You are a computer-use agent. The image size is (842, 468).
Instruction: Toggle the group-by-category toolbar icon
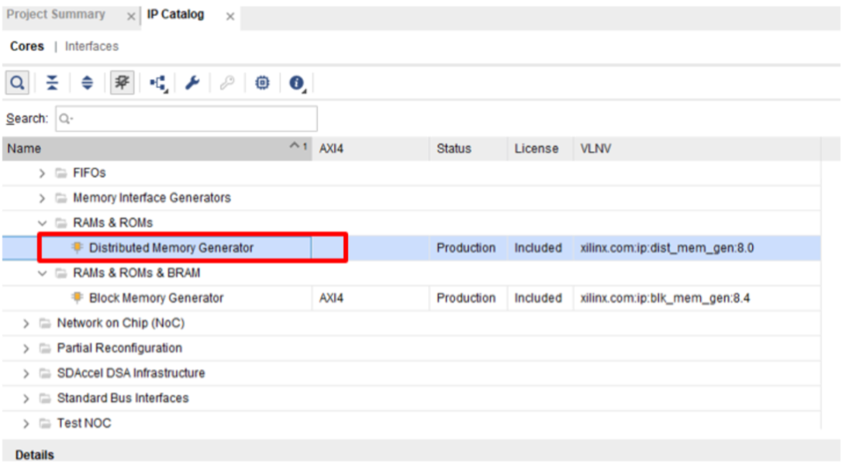pos(122,83)
